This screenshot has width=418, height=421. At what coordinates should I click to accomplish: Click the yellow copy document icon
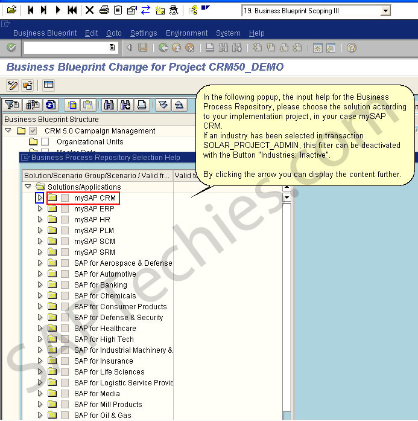pos(72,104)
